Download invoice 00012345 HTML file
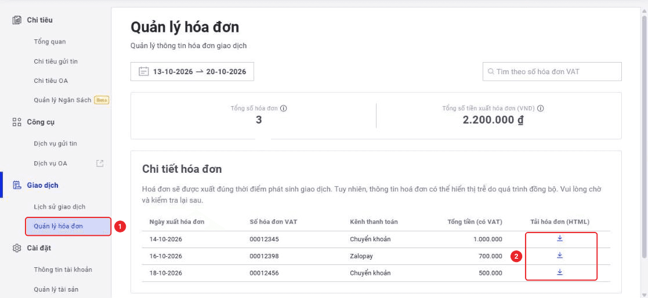The height and width of the screenshot is (298, 648). tap(560, 238)
